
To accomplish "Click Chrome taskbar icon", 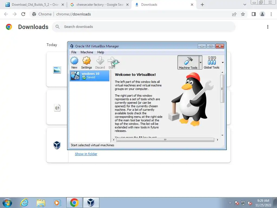I will pos(74,203).
